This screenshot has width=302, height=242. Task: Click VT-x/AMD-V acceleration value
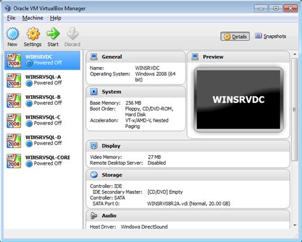point(147,123)
